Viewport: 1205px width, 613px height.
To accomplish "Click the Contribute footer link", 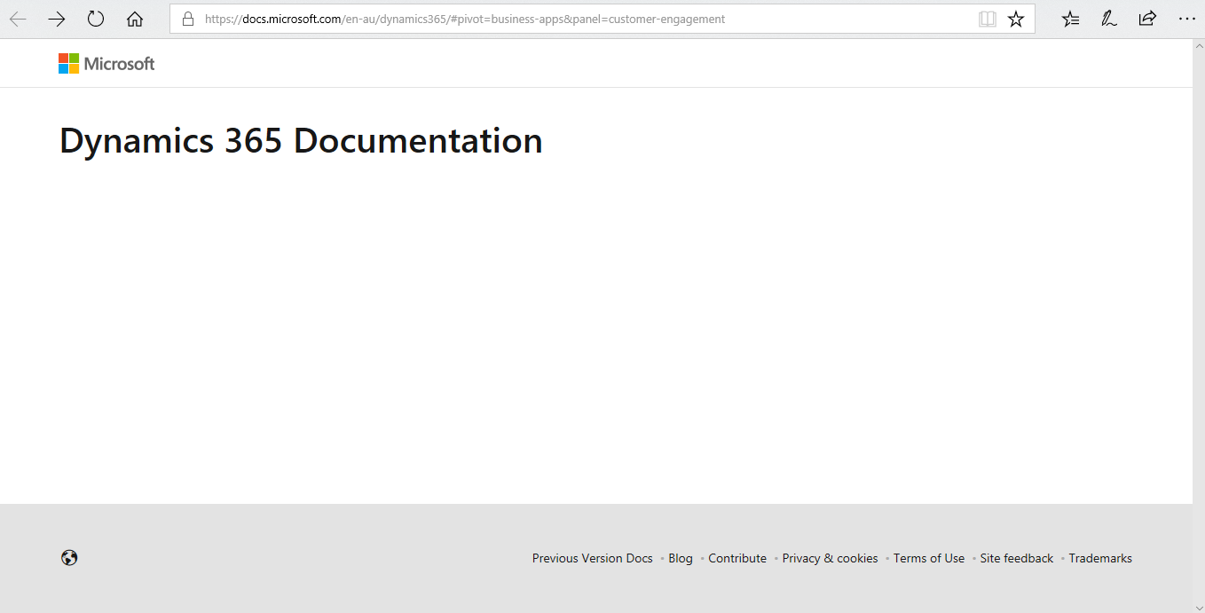I will tap(737, 558).
